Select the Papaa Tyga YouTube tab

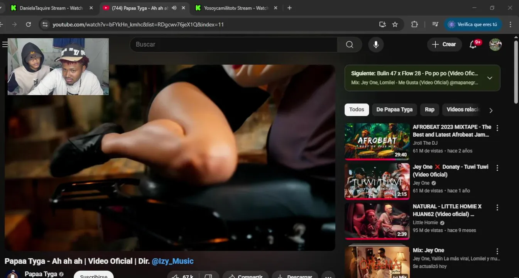point(140,8)
